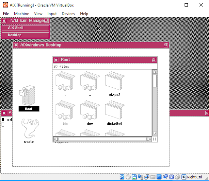209x181 pixels.
Task: Select the bin folder icon
Action: click(65, 110)
